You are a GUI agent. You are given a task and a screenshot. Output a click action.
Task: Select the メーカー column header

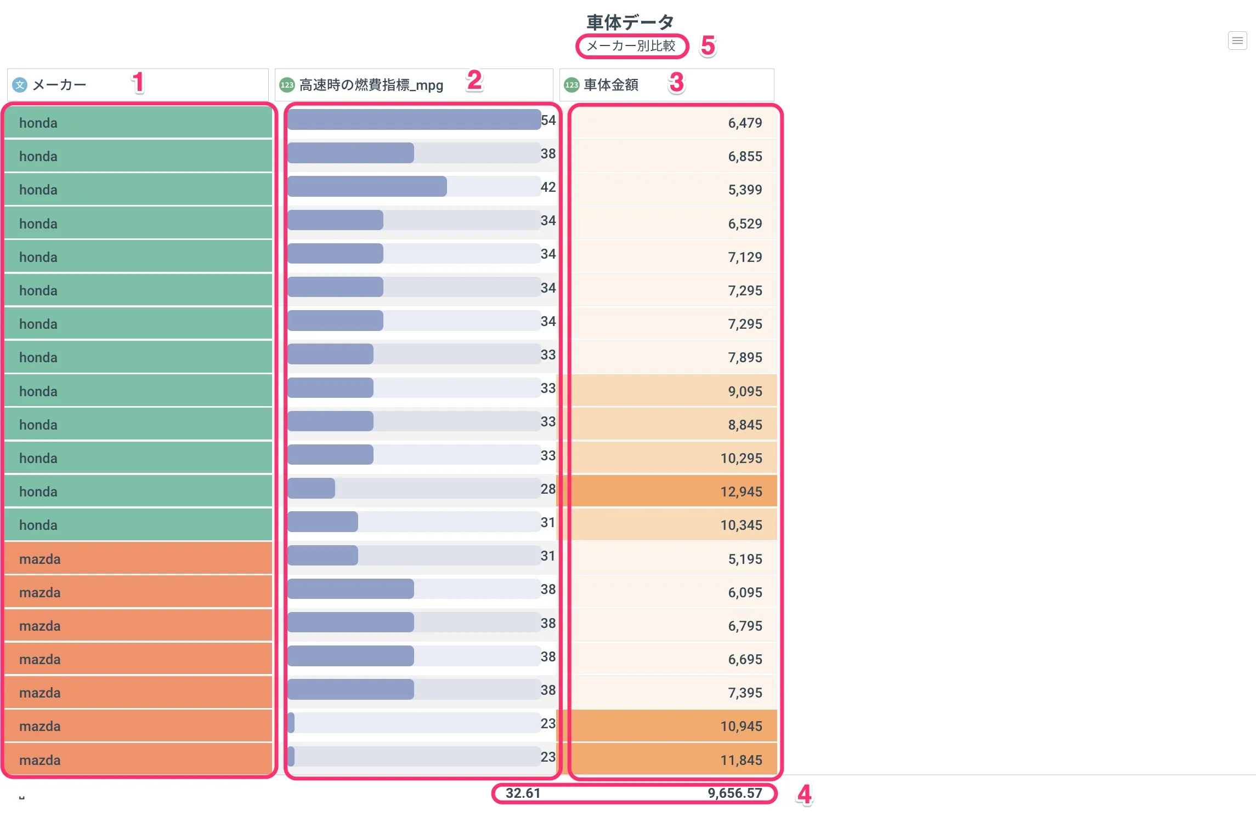point(138,85)
